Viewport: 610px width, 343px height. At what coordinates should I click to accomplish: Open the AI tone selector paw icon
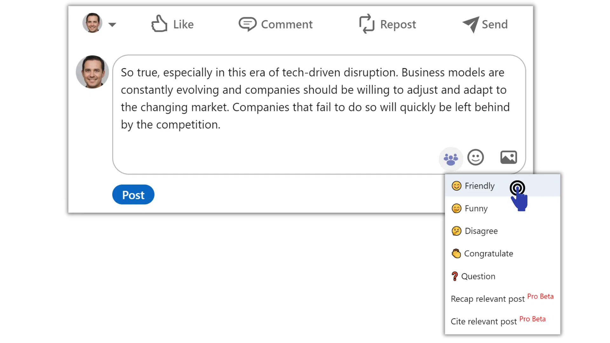[x=451, y=158]
